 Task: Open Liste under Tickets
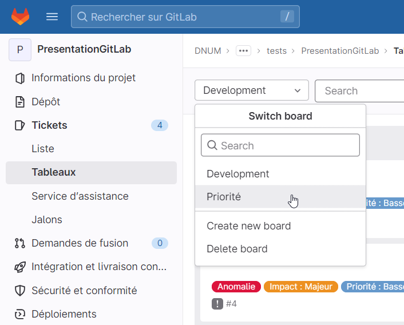point(43,149)
